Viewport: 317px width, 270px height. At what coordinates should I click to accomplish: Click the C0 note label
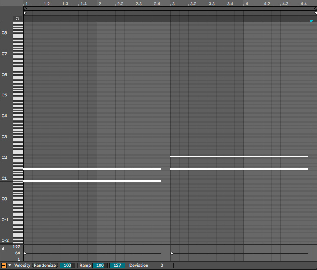click(4, 199)
